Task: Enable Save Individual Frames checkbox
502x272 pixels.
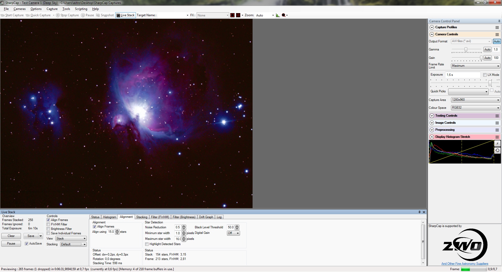Action: pos(48,233)
